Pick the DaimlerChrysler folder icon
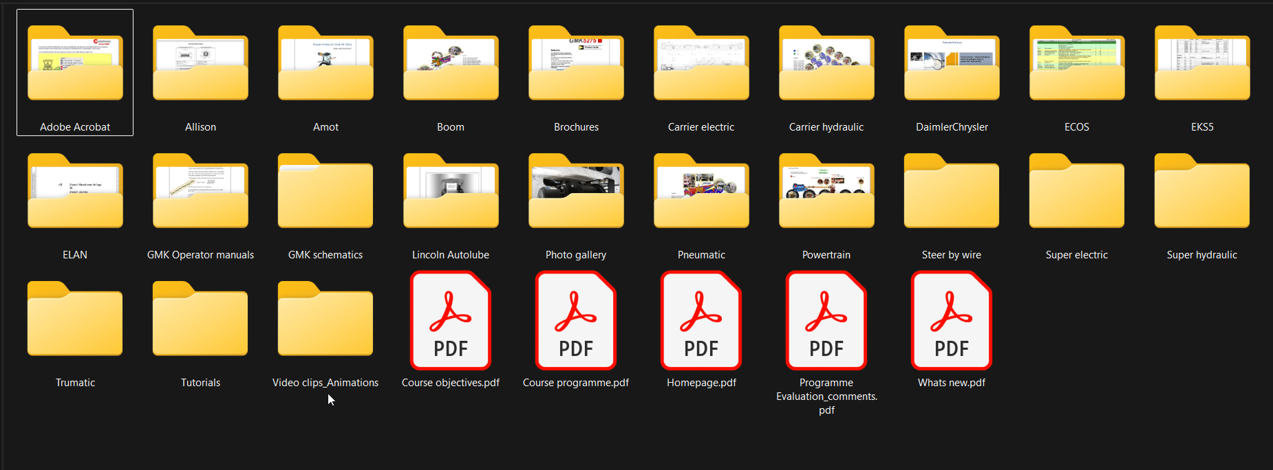Image resolution: width=1273 pixels, height=470 pixels. (952, 63)
